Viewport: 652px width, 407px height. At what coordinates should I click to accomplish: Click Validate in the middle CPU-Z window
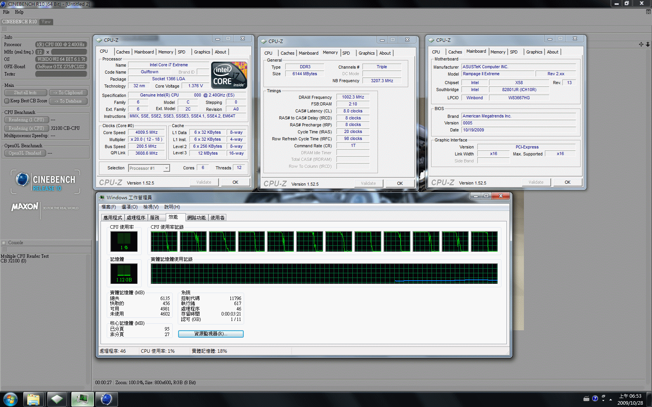click(368, 183)
